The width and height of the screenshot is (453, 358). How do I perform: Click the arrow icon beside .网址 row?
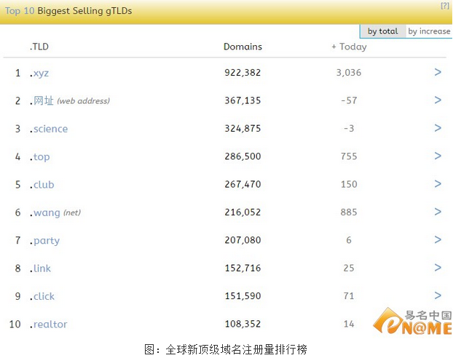(x=438, y=100)
